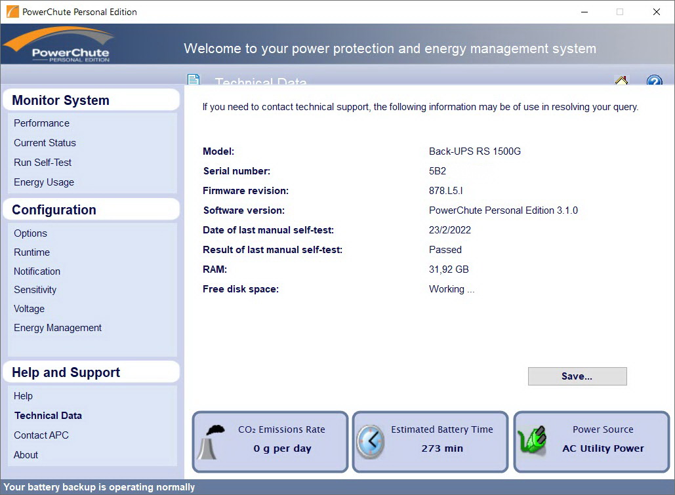
Task: Open Contact APC
Action: (x=41, y=435)
